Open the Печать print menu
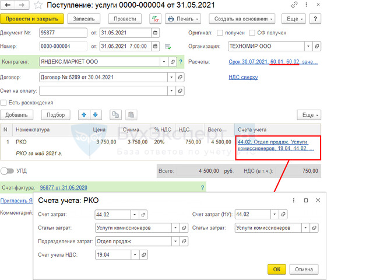The width and height of the screenshot is (373, 280). click(183, 19)
